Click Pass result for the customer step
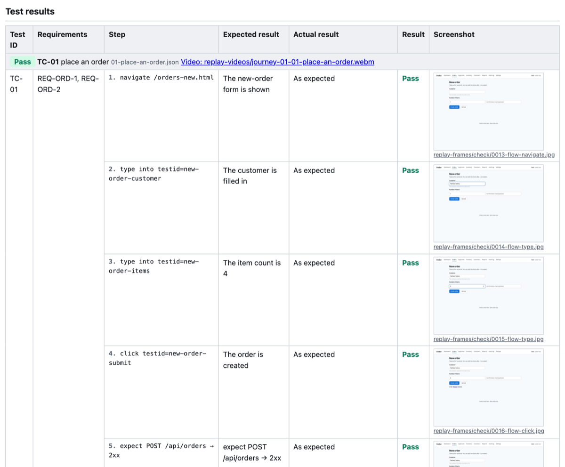Image resolution: width=565 pixels, height=467 pixels. [x=411, y=170]
